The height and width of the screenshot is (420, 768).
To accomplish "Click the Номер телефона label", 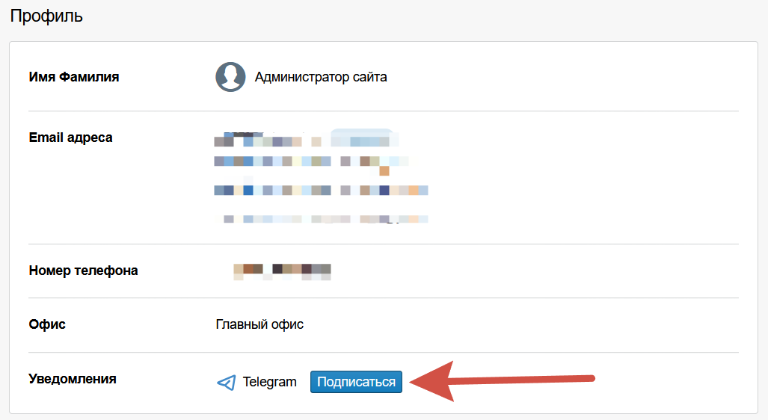I will pyautogui.click(x=84, y=271).
